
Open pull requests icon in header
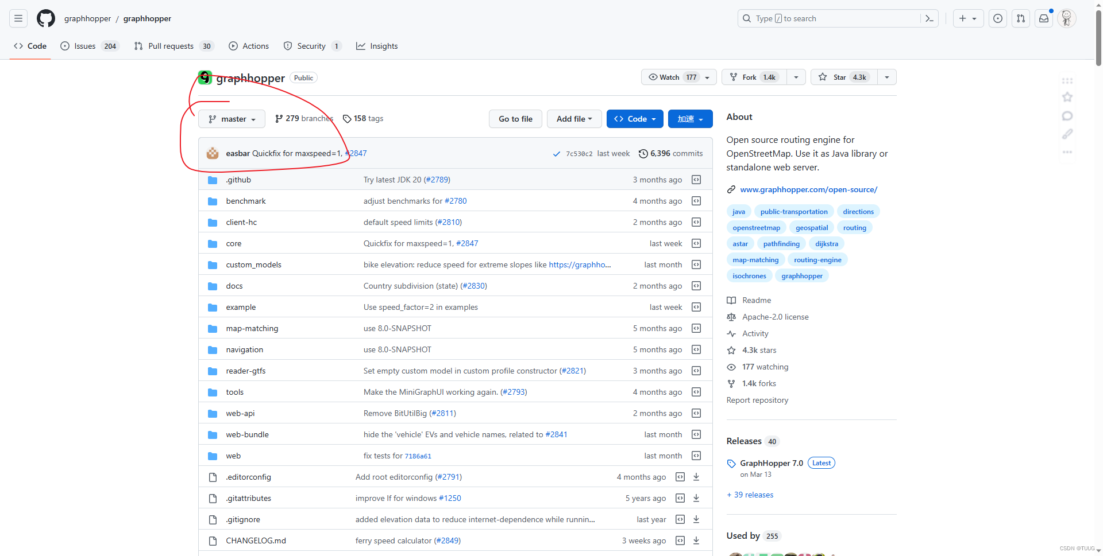pyautogui.click(x=1021, y=18)
